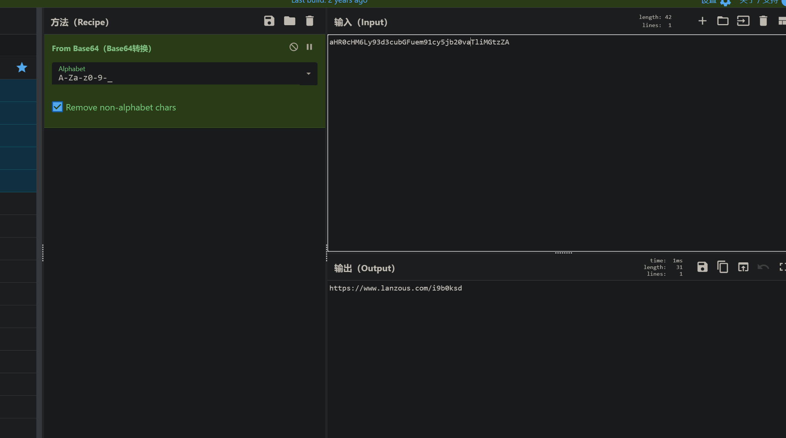Save the current recipe to a file
786x438 pixels.
tap(269, 21)
